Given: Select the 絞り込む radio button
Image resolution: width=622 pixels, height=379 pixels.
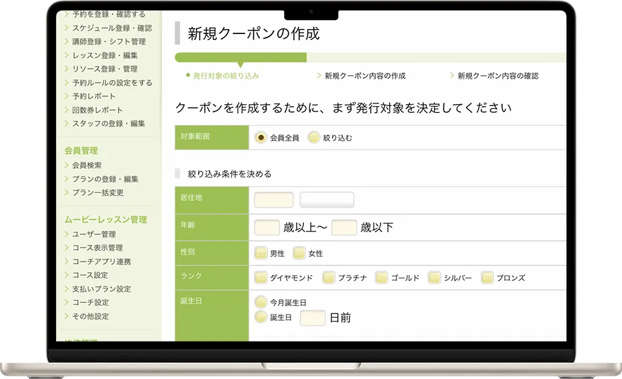Looking at the screenshot, I should click(x=314, y=137).
